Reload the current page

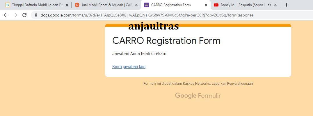tap(24, 15)
